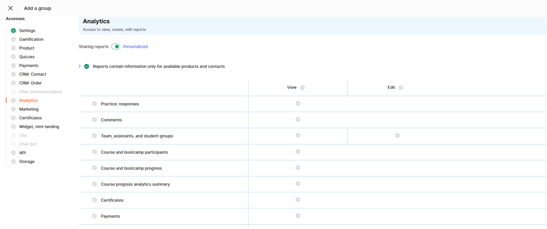Select Analytics in the Accesses sidebar
The height and width of the screenshot is (229, 547).
click(x=28, y=100)
